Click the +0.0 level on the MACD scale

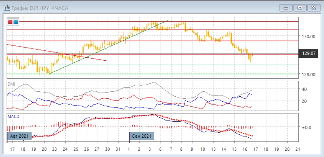click(x=306, y=127)
